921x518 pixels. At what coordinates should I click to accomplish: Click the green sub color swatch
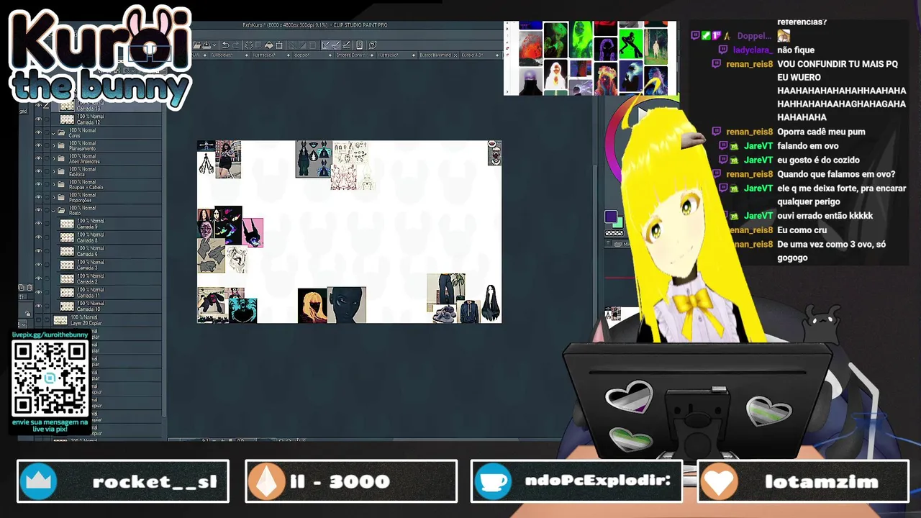tap(620, 225)
